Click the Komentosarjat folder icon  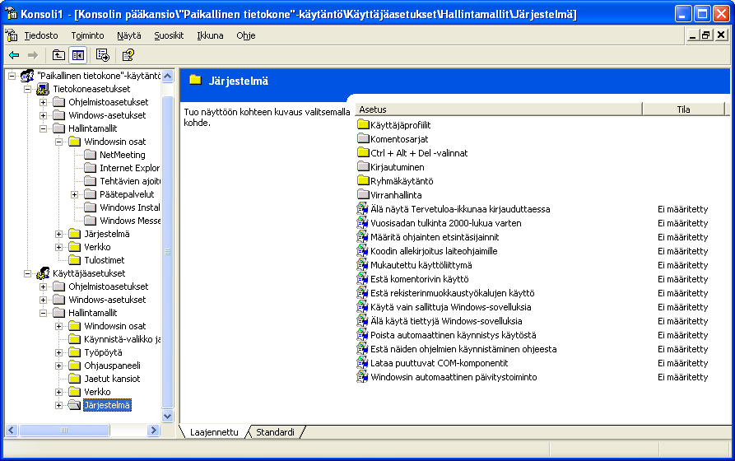coord(363,139)
